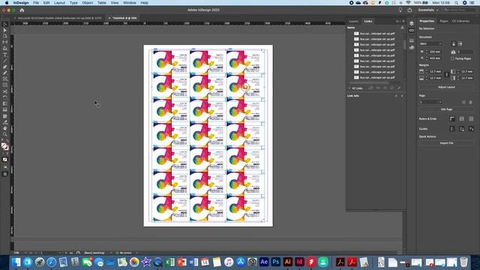Go to the InDesign Home screen icon
Image resolution: width=480 pixels, height=270 pixels.
[22, 10]
